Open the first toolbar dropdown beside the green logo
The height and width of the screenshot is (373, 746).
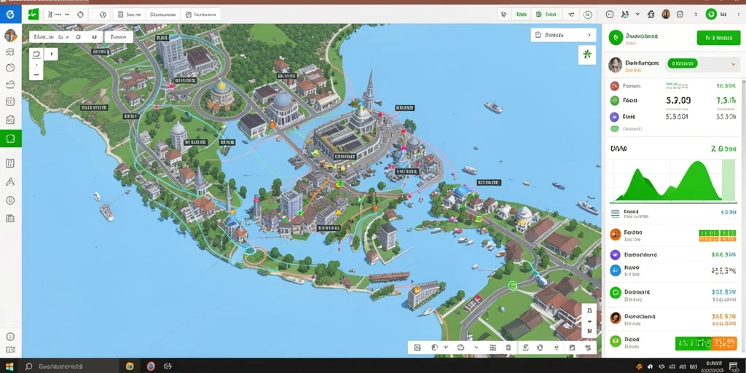[x=57, y=15]
